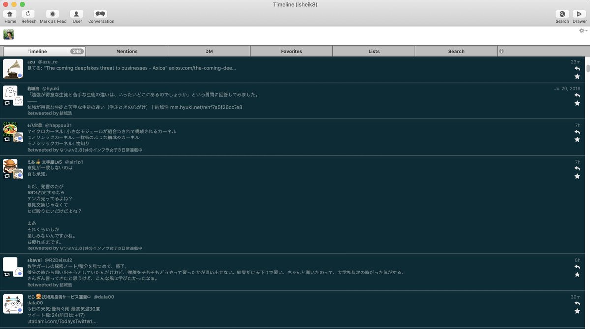
Task: Click the retweeter avatar on @happou31 tweet
Action: (x=18, y=138)
